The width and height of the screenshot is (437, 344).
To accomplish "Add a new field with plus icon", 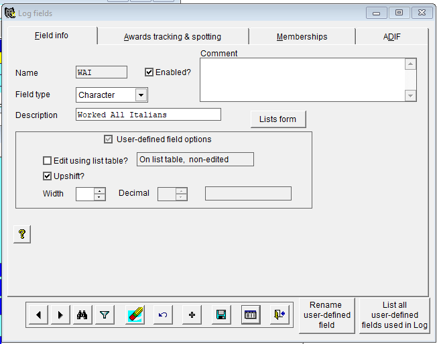I will [x=192, y=314].
